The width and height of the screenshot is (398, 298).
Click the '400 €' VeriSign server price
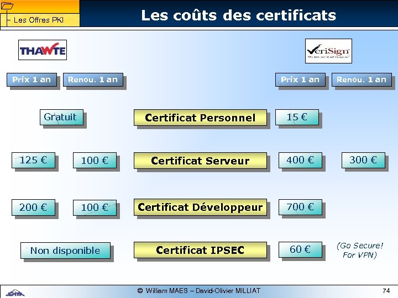coord(300,160)
